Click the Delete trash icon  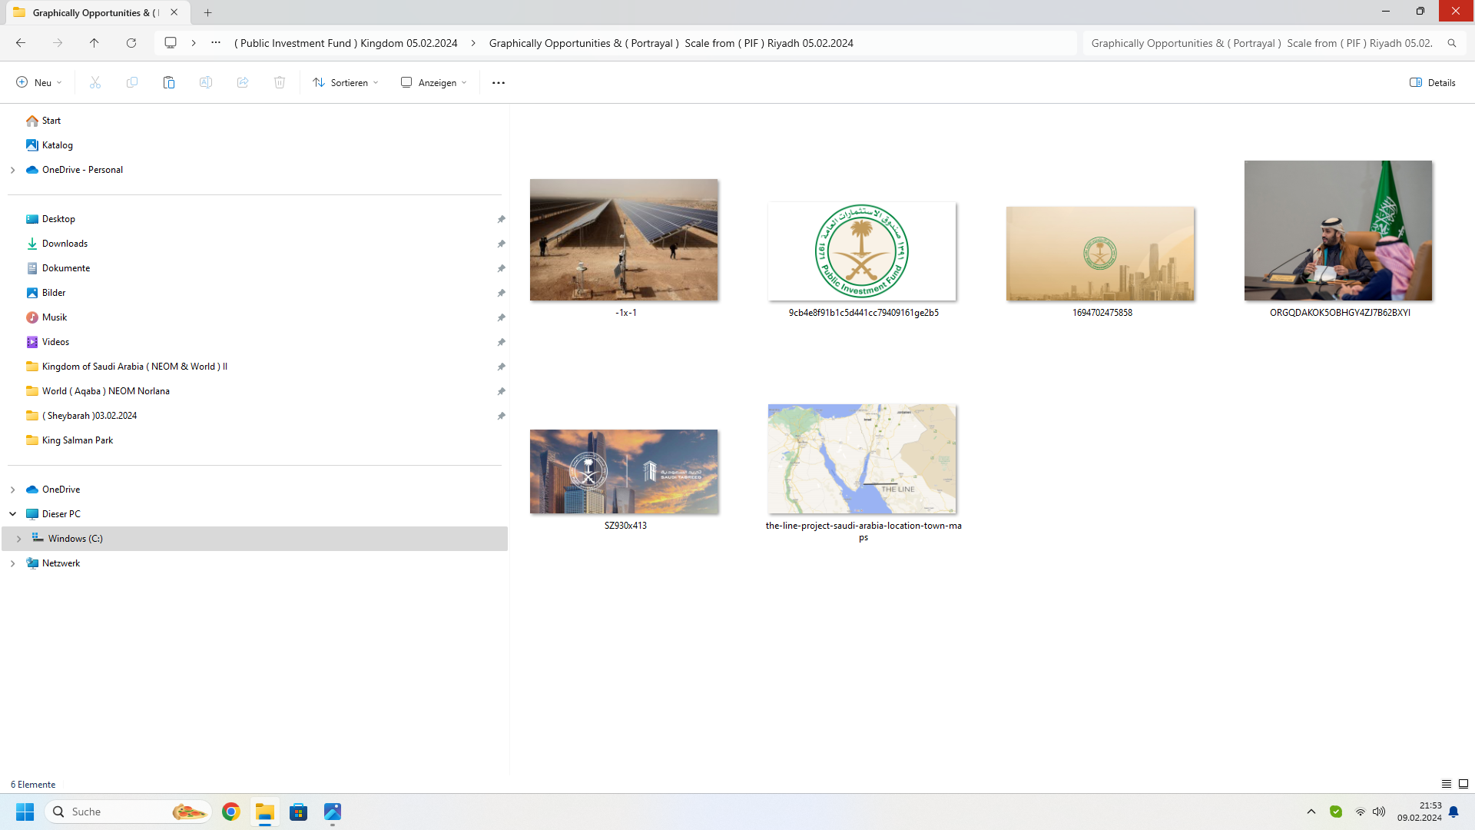280,82
